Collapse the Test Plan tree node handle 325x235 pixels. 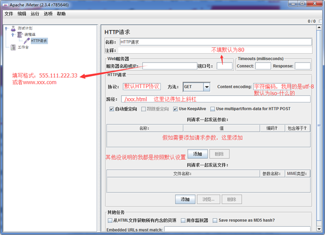click(x=6, y=28)
